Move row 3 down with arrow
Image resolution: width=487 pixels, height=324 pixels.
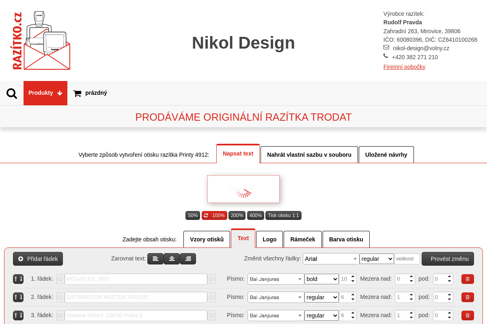click(x=21, y=315)
